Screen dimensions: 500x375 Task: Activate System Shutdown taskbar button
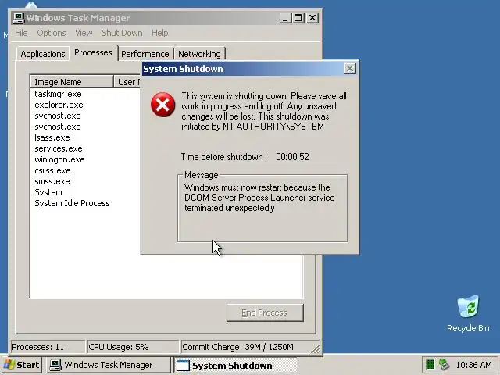pos(236,365)
